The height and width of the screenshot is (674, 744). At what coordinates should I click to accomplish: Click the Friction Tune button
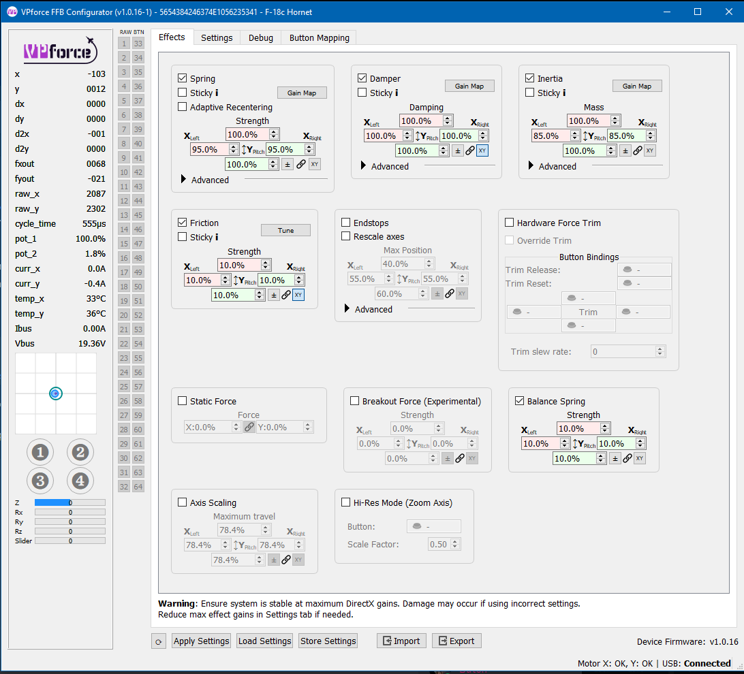point(285,230)
